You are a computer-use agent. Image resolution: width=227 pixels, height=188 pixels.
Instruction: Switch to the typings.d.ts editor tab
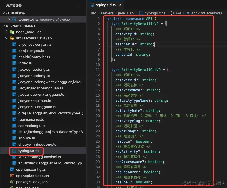tap(105, 5)
